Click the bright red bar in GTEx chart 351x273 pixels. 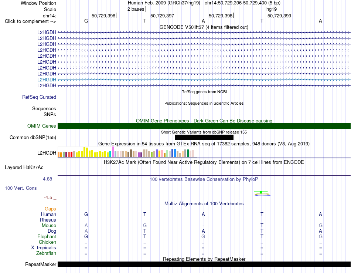[71, 154]
